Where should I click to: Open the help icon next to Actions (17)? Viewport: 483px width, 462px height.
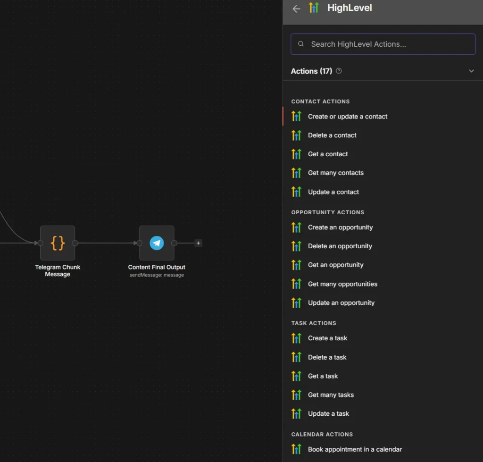tap(339, 71)
